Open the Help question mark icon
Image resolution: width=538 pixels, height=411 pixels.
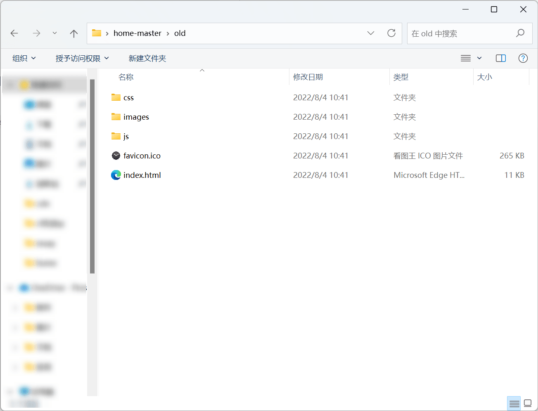tap(523, 58)
